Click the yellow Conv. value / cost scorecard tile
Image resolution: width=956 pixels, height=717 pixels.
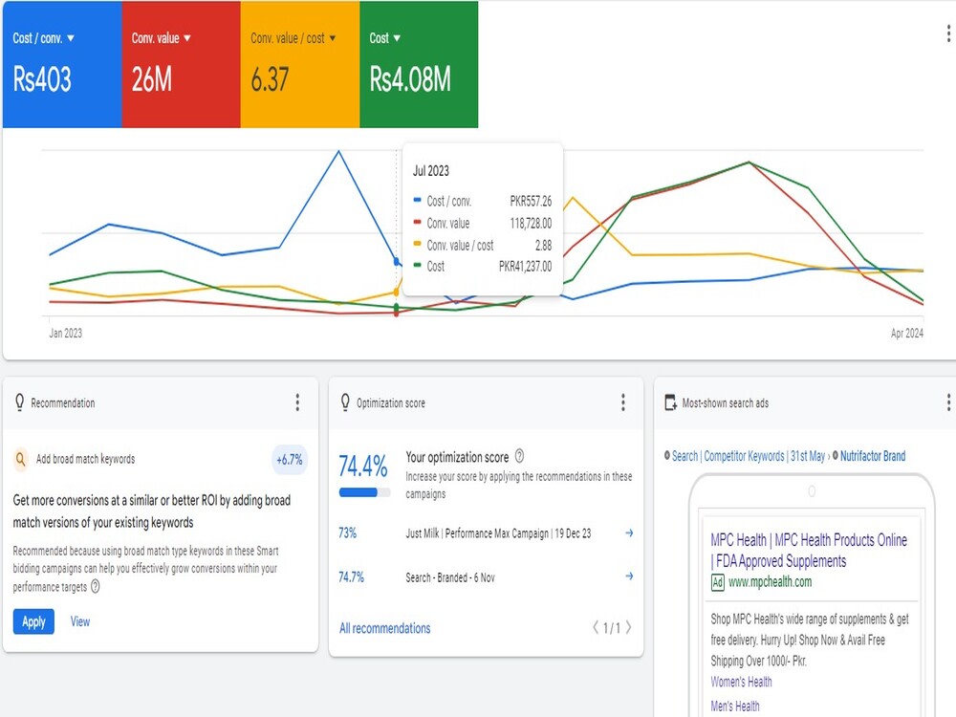pyautogui.click(x=300, y=65)
